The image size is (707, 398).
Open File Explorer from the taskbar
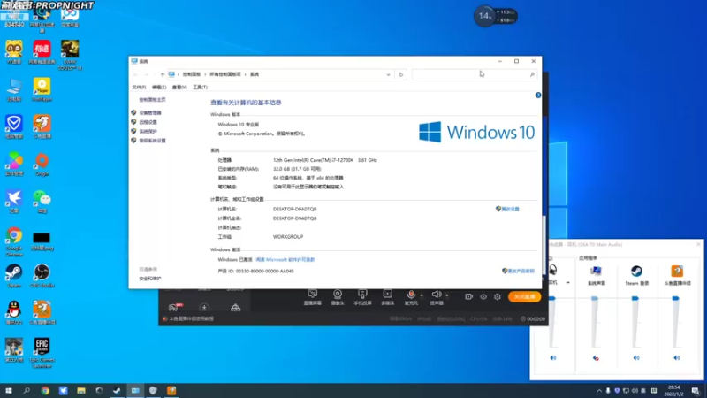point(81,390)
